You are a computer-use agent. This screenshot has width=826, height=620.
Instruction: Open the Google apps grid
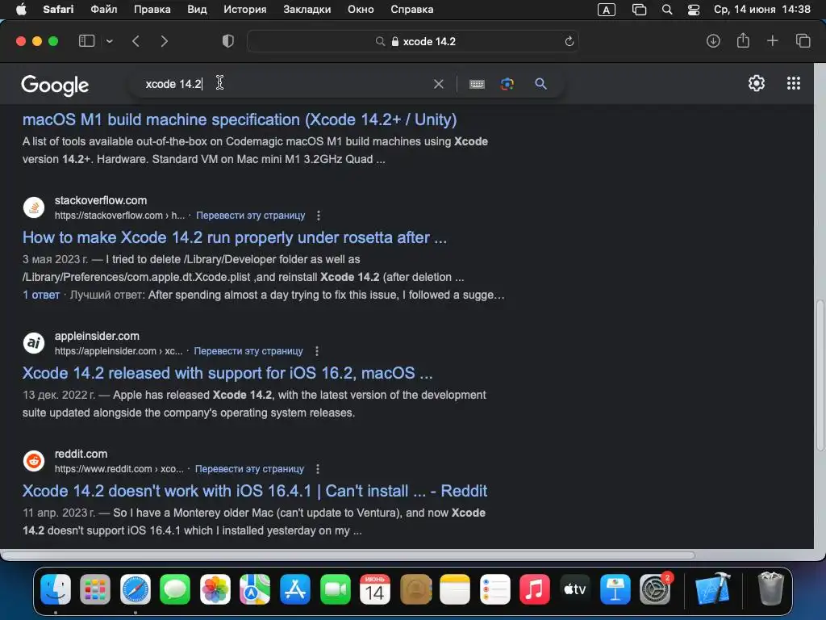pyautogui.click(x=794, y=83)
